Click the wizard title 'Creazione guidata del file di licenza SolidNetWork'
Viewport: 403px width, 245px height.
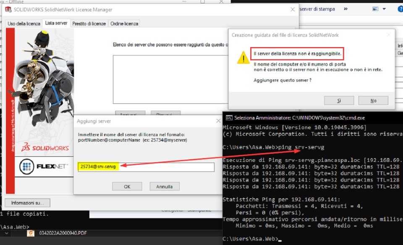click(x=285, y=35)
